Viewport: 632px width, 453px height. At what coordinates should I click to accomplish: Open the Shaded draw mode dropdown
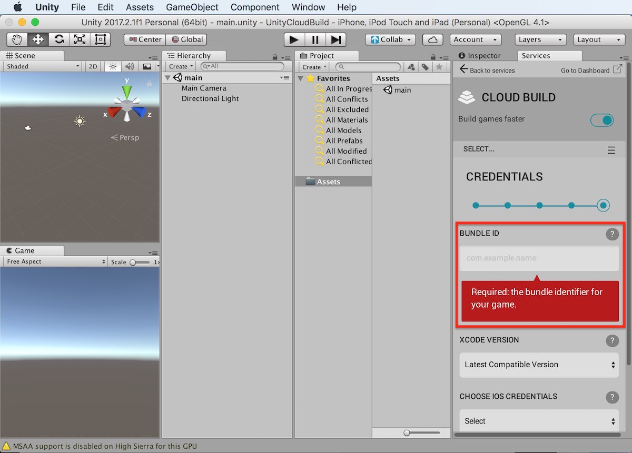click(42, 67)
